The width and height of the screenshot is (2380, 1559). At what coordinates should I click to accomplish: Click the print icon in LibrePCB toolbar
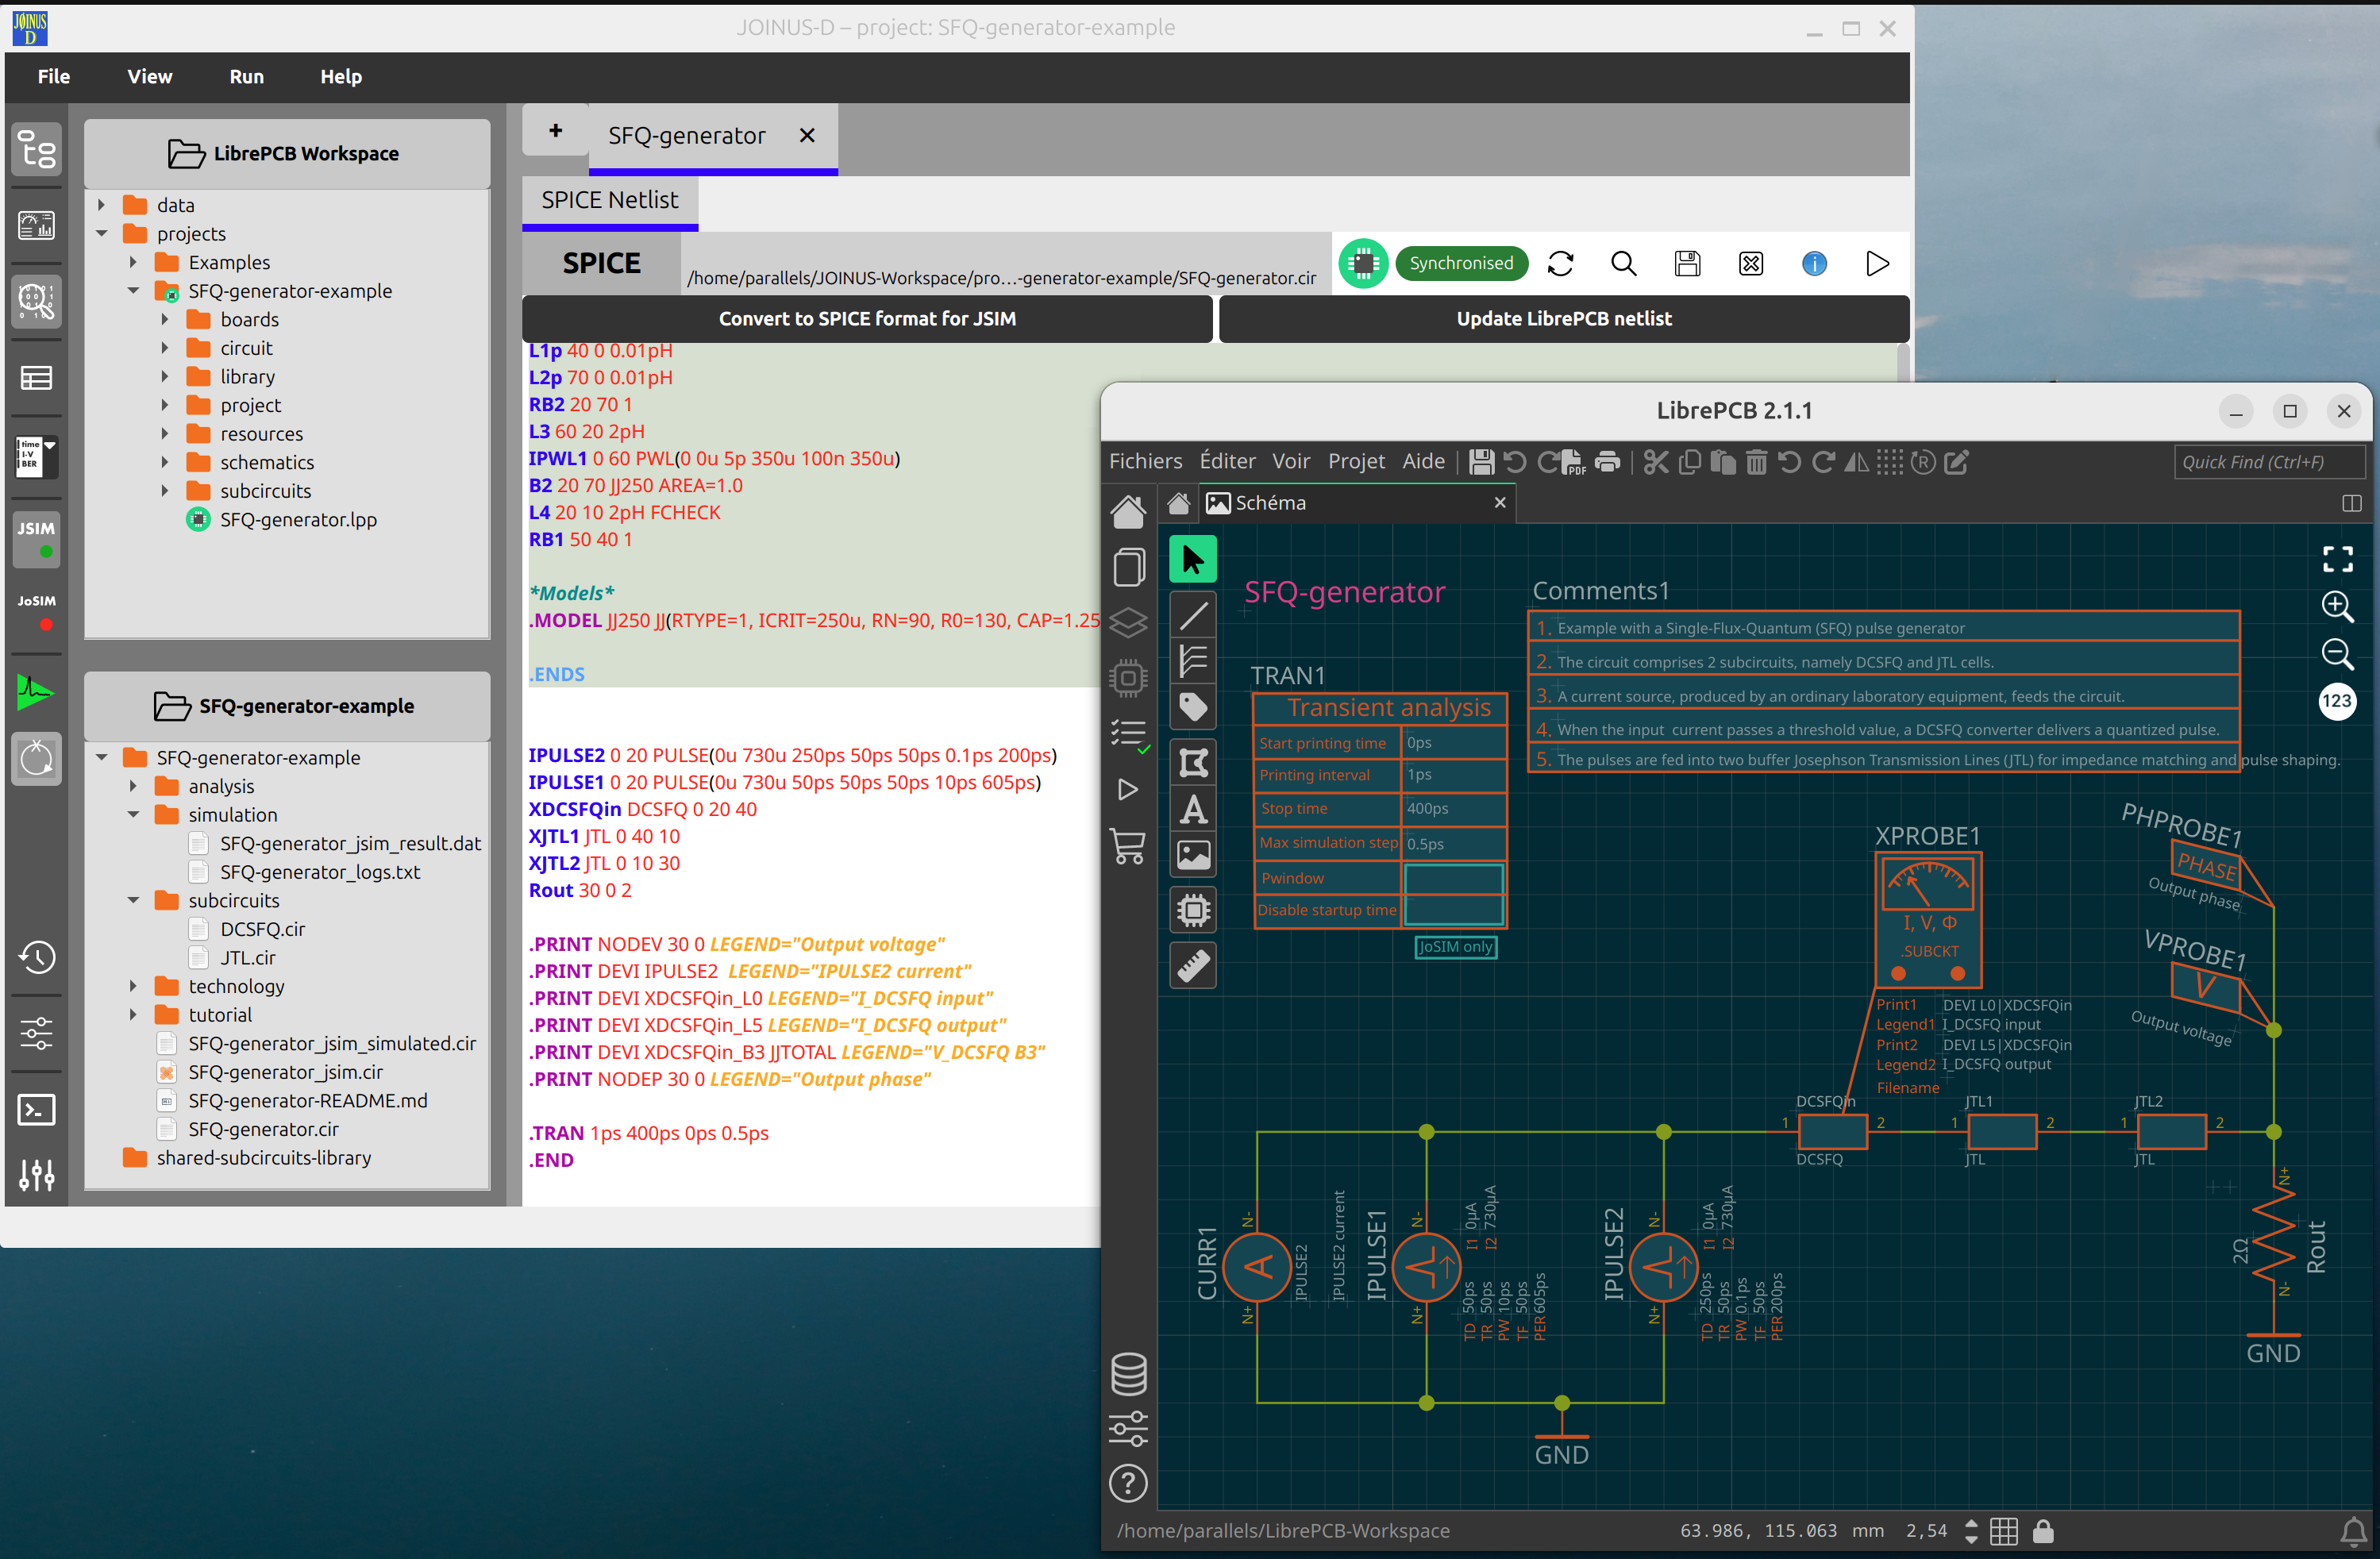coord(1607,462)
